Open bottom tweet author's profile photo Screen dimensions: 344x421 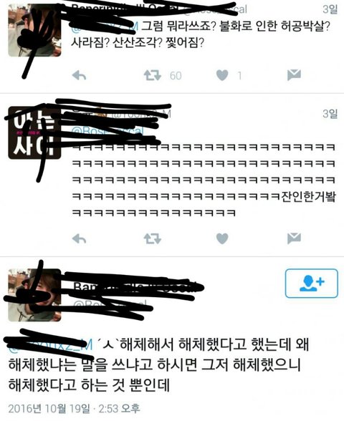(34, 295)
